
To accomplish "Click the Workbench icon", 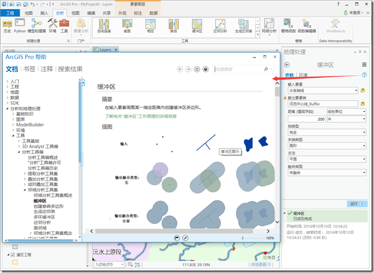I will tap(335, 26).
